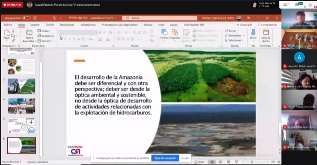This screenshot has height=165, width=317.
Task: Open Meet participants count icon
Action: (x=286, y=5)
